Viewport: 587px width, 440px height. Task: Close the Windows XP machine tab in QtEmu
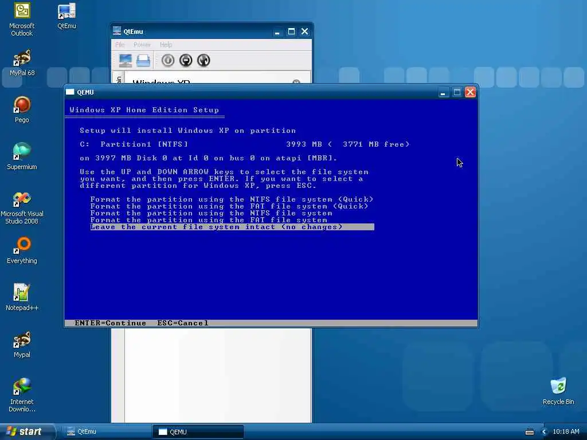[x=296, y=81]
